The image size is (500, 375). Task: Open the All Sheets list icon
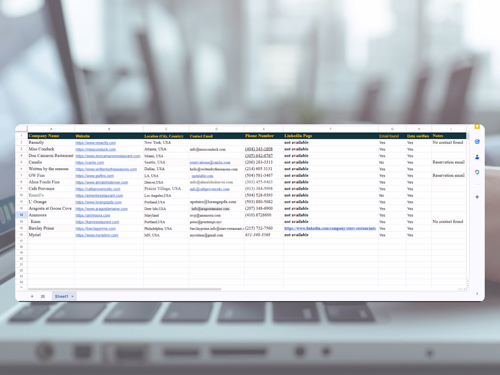coord(43,296)
